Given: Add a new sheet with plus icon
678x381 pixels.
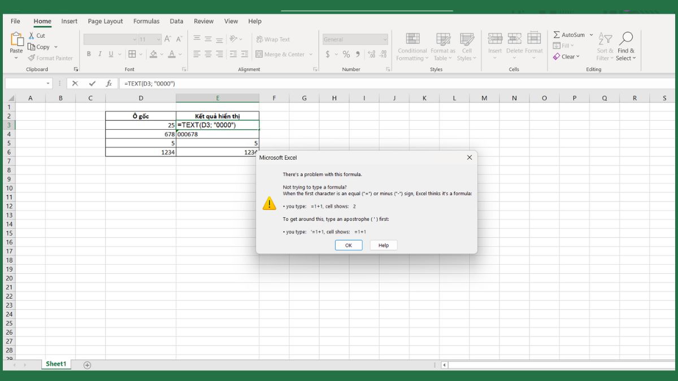Looking at the screenshot, I should 87,365.
